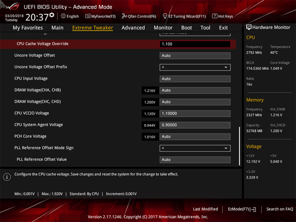296x222 pixels.
Task: Click the 20:37 clock display
Action: (37, 17)
